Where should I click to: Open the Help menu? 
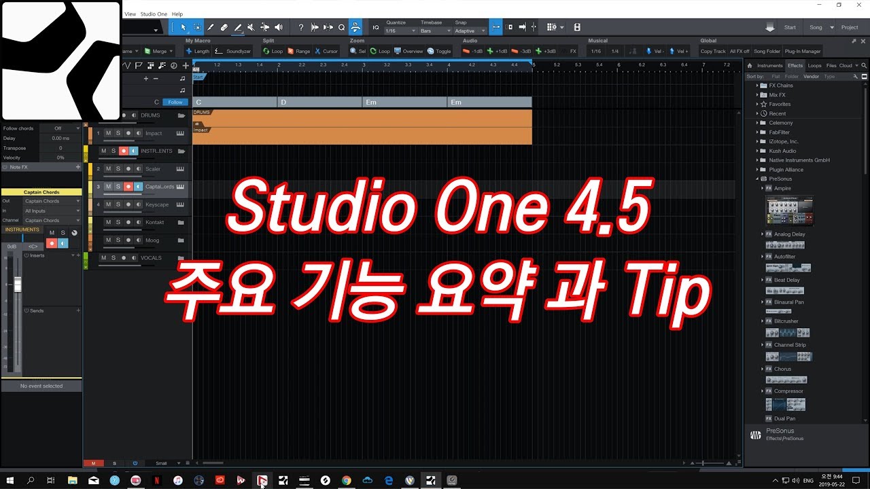pyautogui.click(x=177, y=14)
